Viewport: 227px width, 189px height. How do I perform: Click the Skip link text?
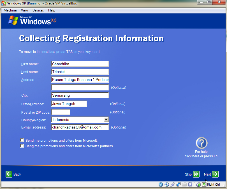(x=188, y=174)
